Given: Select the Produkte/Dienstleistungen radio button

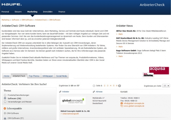Looking at the screenshot, I should click(x=5, y=95).
